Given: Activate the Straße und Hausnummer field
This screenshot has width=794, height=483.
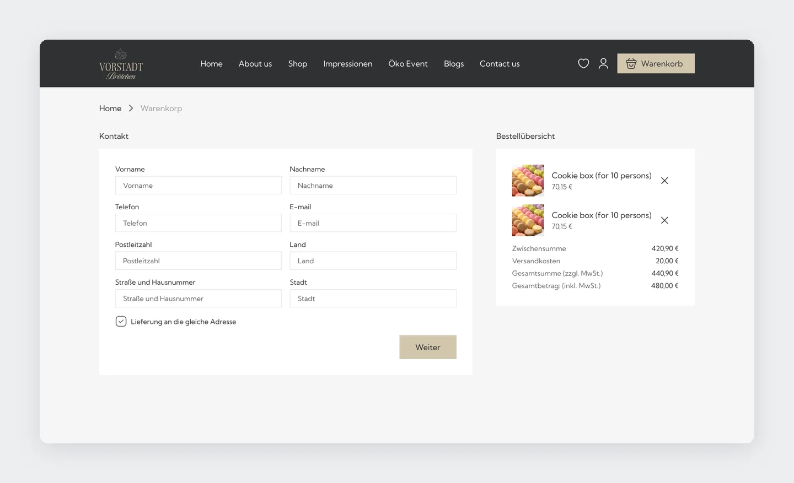Looking at the screenshot, I should (198, 299).
